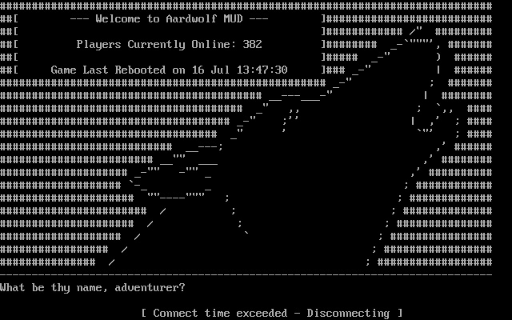This screenshot has height=320, width=512.
Task: Click the dashed separator line above prompt
Action: pos(246,275)
